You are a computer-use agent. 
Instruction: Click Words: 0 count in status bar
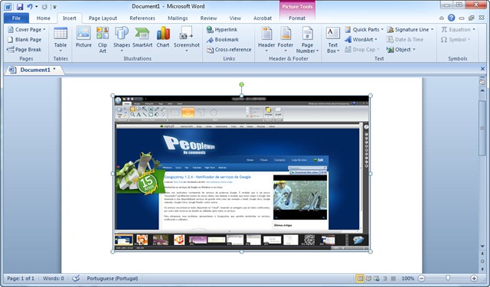53,279
